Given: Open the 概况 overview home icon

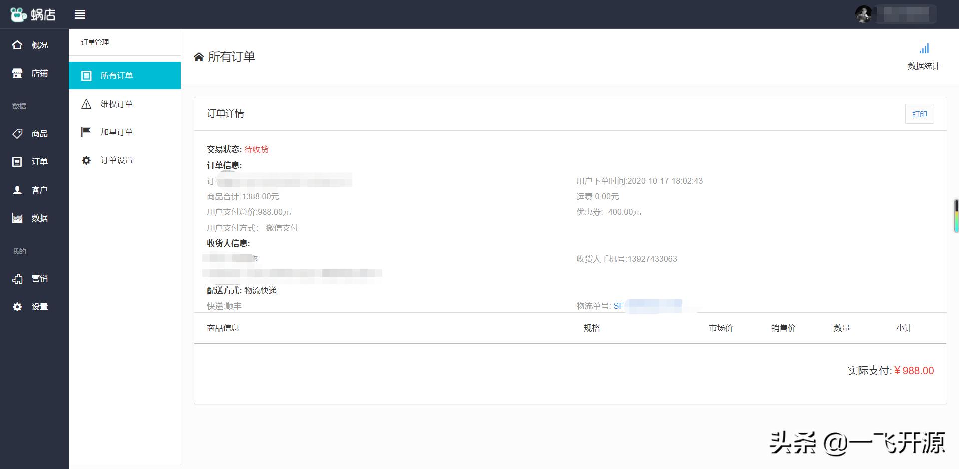Looking at the screenshot, I should coord(18,44).
